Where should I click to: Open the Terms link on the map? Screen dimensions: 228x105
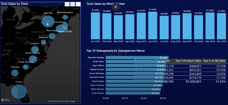coord(73,101)
